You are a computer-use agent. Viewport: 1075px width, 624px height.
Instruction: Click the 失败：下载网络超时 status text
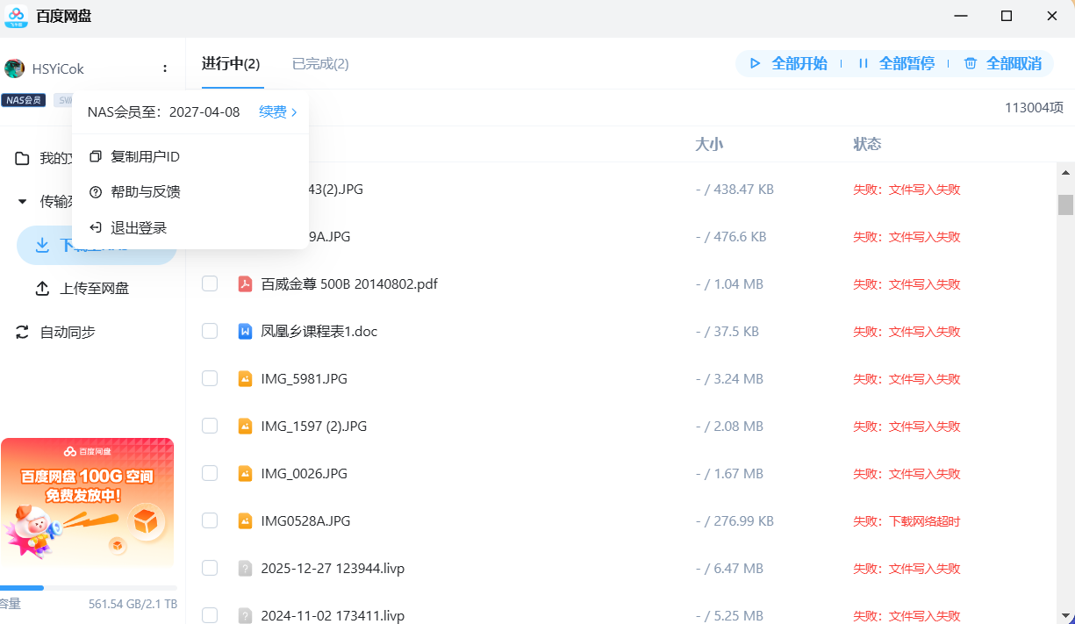(x=907, y=521)
